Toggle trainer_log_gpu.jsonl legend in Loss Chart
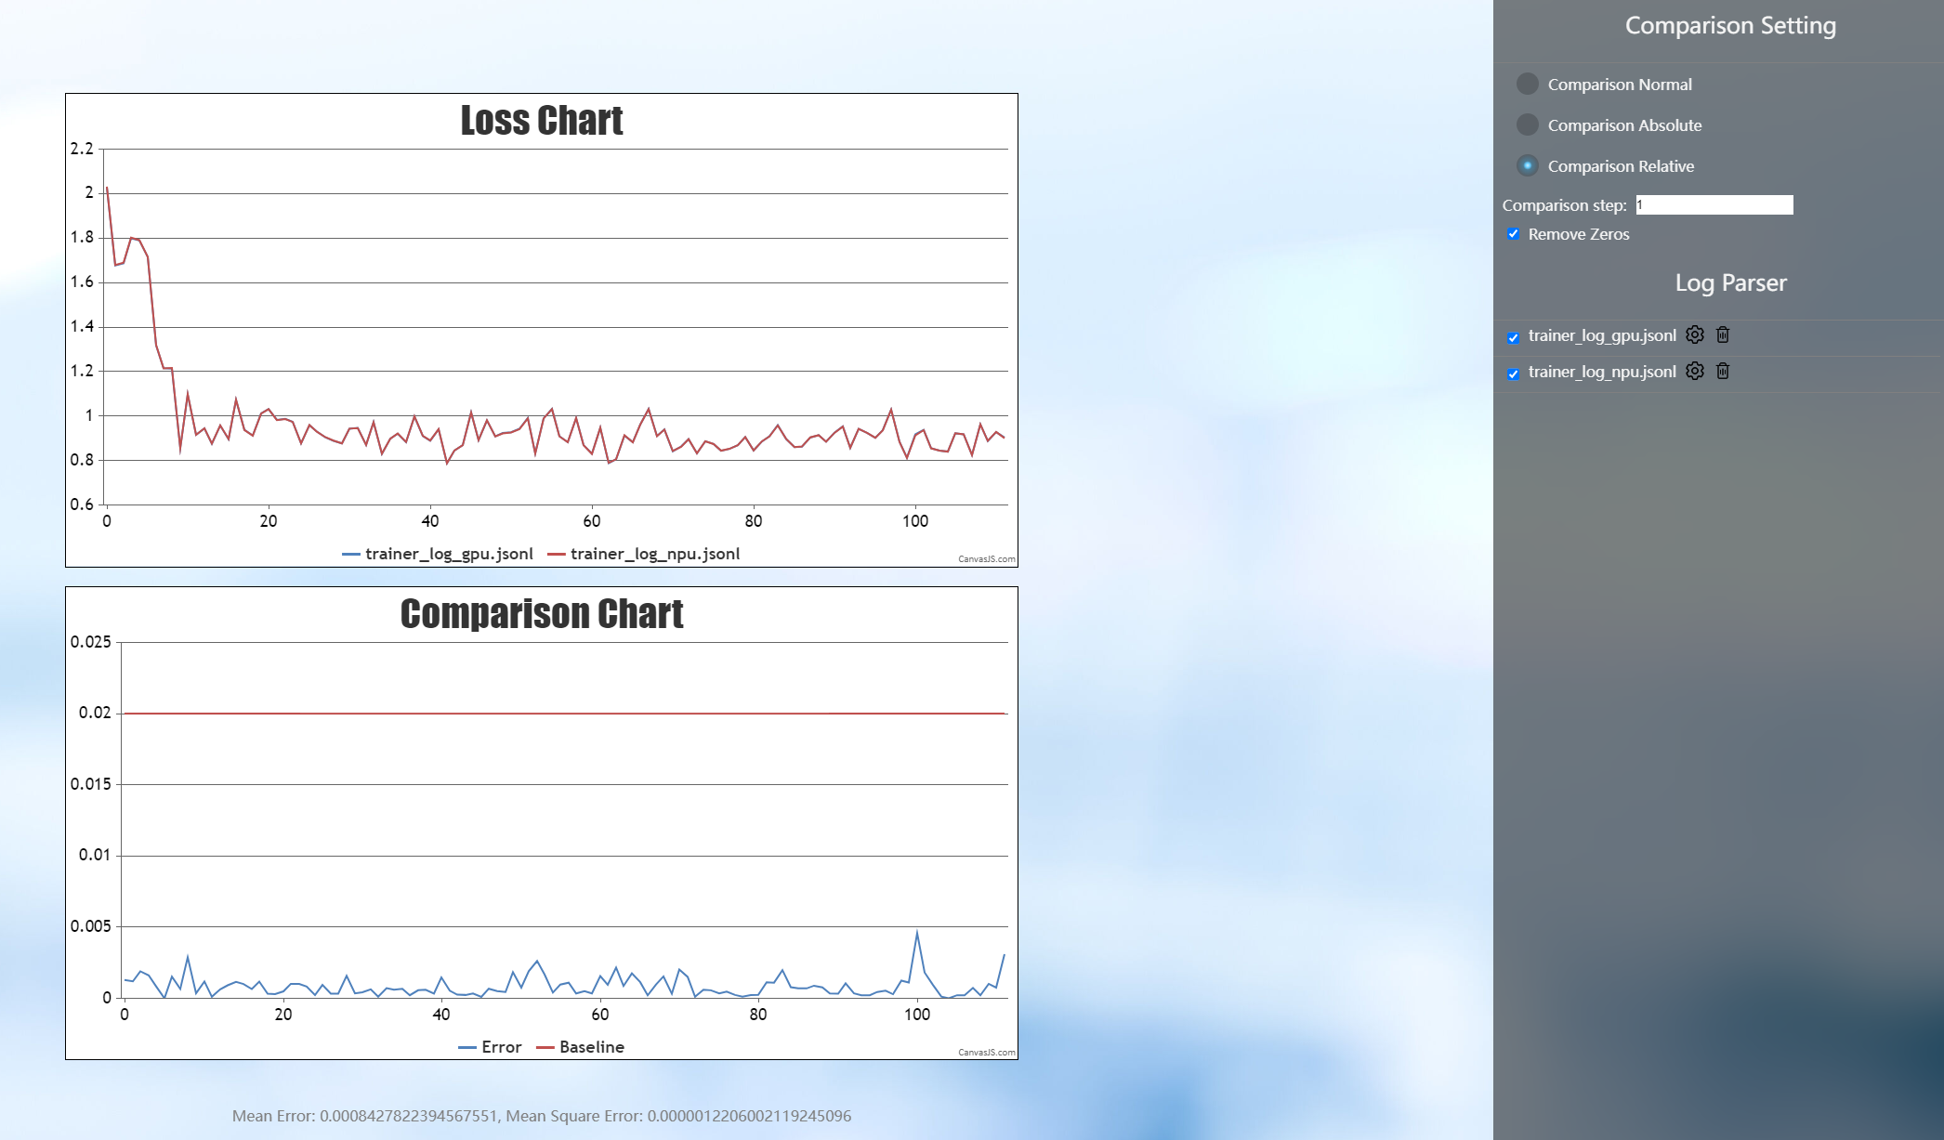This screenshot has width=1944, height=1140. pyautogui.click(x=438, y=554)
